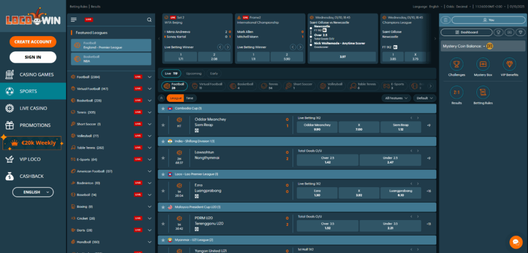Click the CREATE ACCOUNT button
Image resolution: width=528 pixels, height=253 pixels.
click(x=33, y=42)
